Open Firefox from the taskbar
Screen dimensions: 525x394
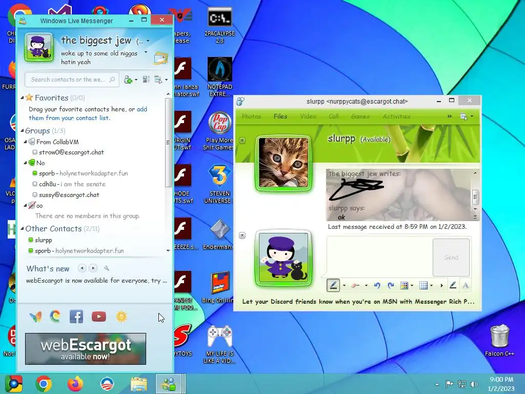click(x=75, y=384)
